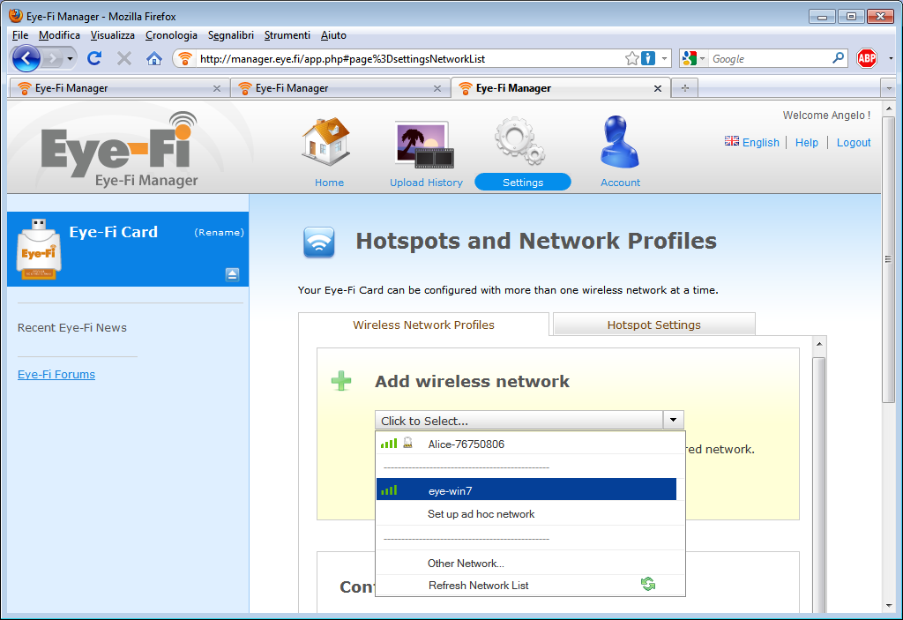Open the search engine selector dropdown
Screen dimensions: 903x620
tap(702, 58)
